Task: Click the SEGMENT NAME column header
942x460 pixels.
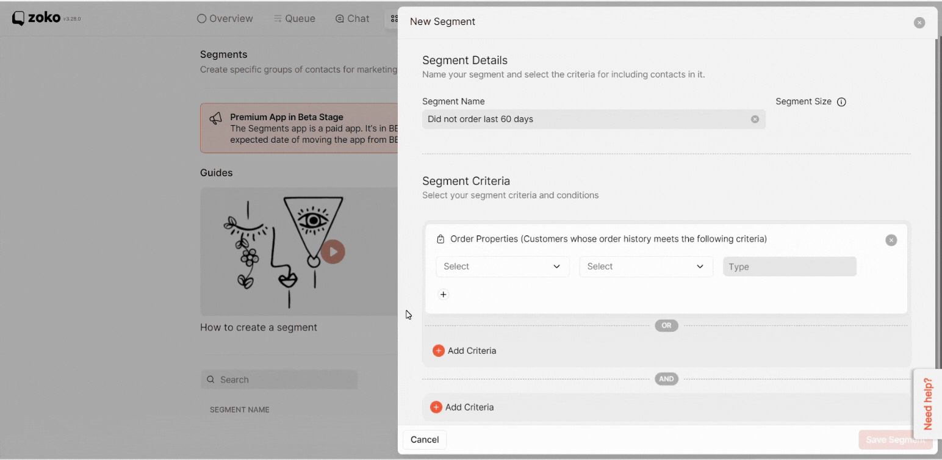Action: coord(240,410)
